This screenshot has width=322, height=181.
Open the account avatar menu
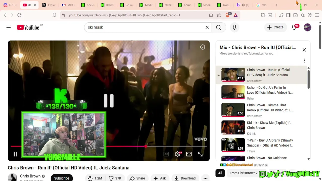(307, 27)
